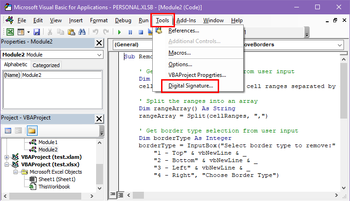
Task: Close the Properties - Module2 pane
Action: tap(99, 43)
